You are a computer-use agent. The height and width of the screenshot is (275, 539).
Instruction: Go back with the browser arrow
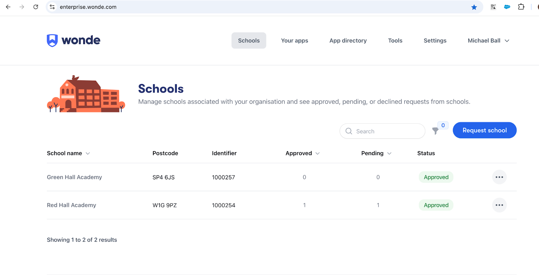pos(8,7)
